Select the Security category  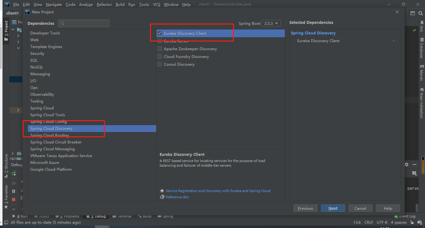click(x=92, y=54)
